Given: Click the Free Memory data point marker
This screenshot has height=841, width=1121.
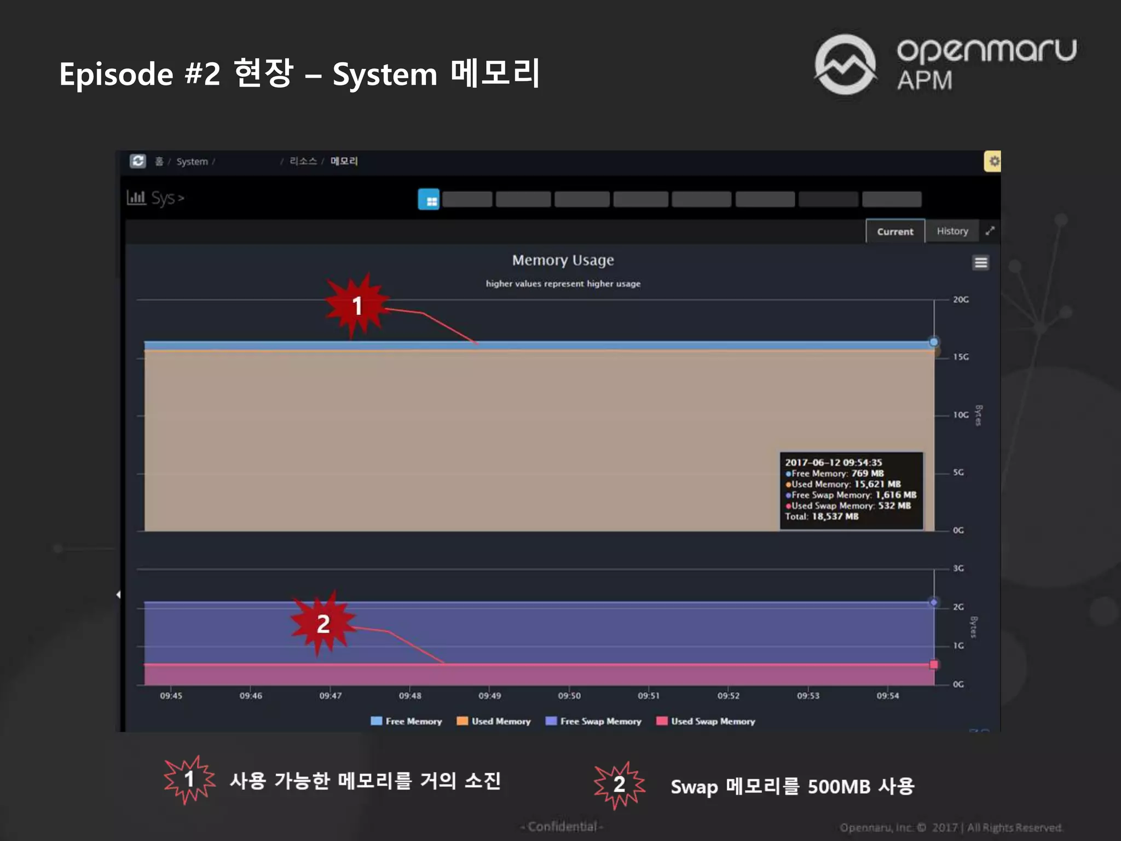Looking at the screenshot, I should [934, 342].
